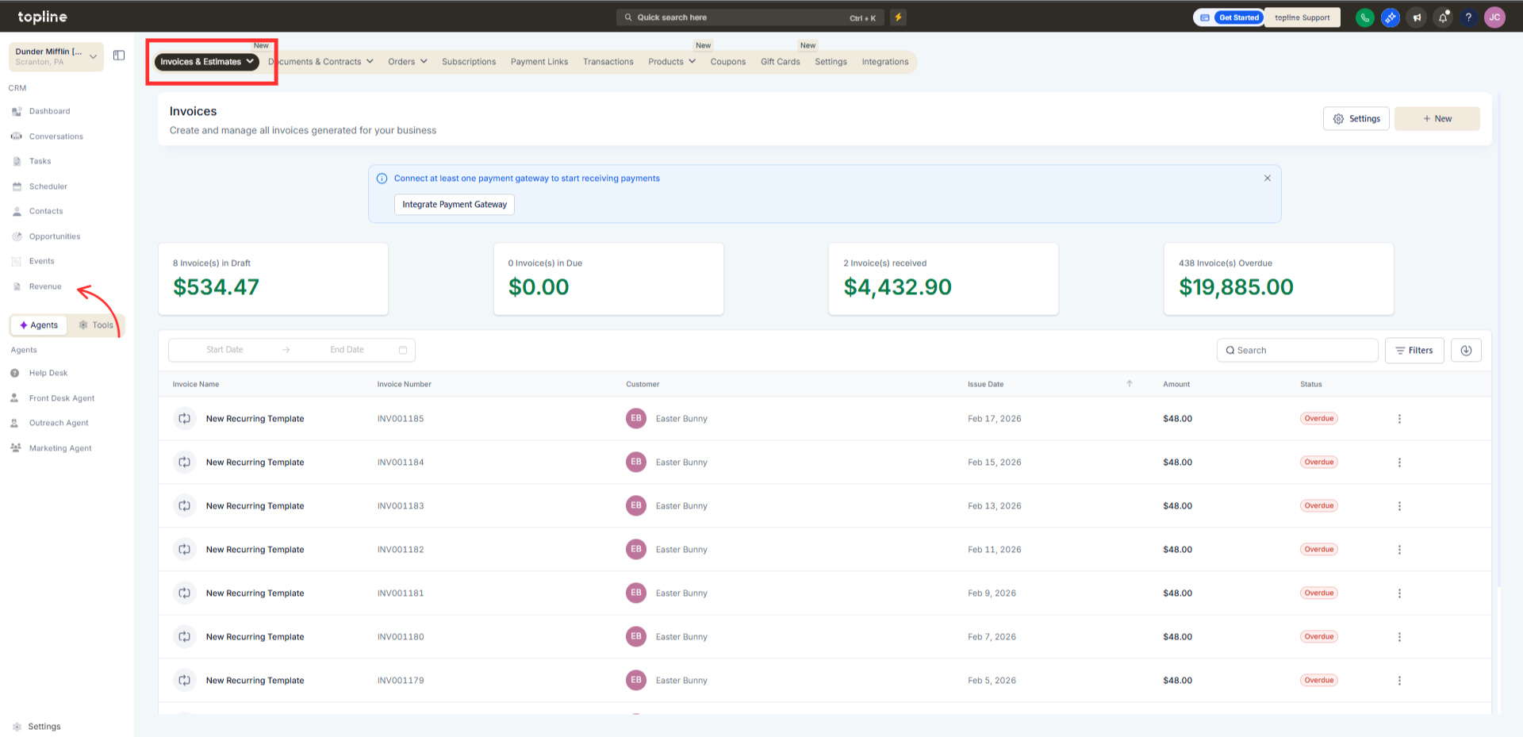Open row actions menu for INV001183
Viewport: 1523px width, 737px height.
pyautogui.click(x=1399, y=506)
